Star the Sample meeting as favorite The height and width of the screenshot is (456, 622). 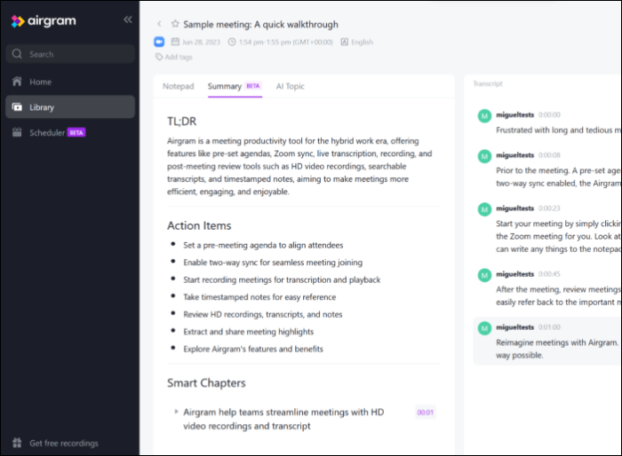[175, 25]
